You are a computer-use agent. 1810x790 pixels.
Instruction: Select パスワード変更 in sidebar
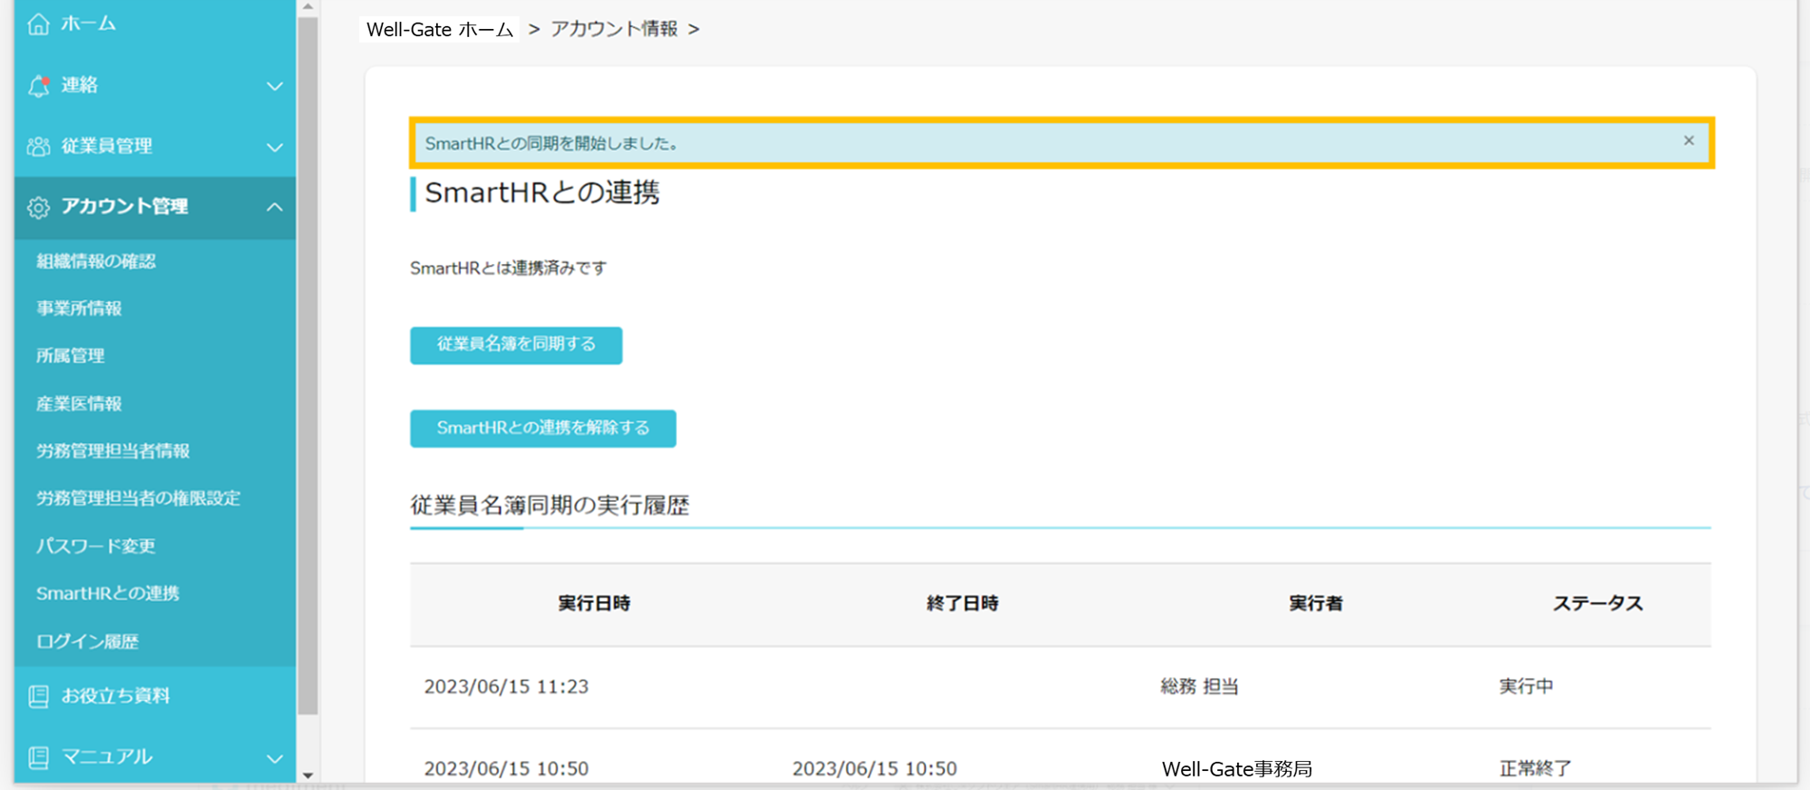tap(96, 546)
